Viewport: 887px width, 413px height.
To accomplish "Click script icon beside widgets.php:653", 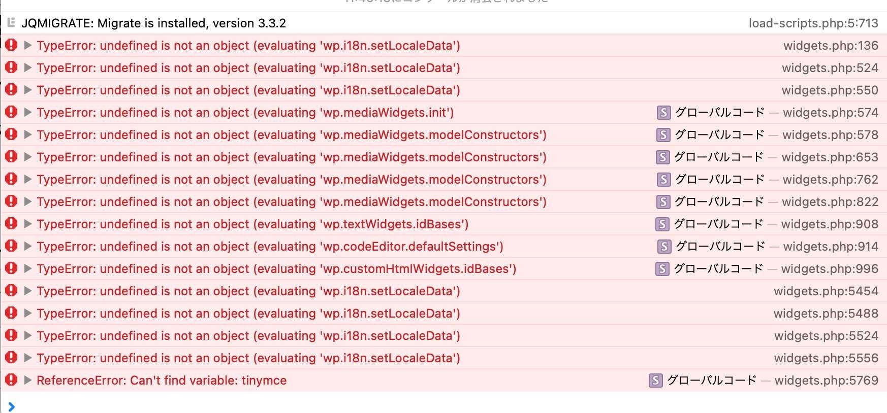I will tap(662, 157).
